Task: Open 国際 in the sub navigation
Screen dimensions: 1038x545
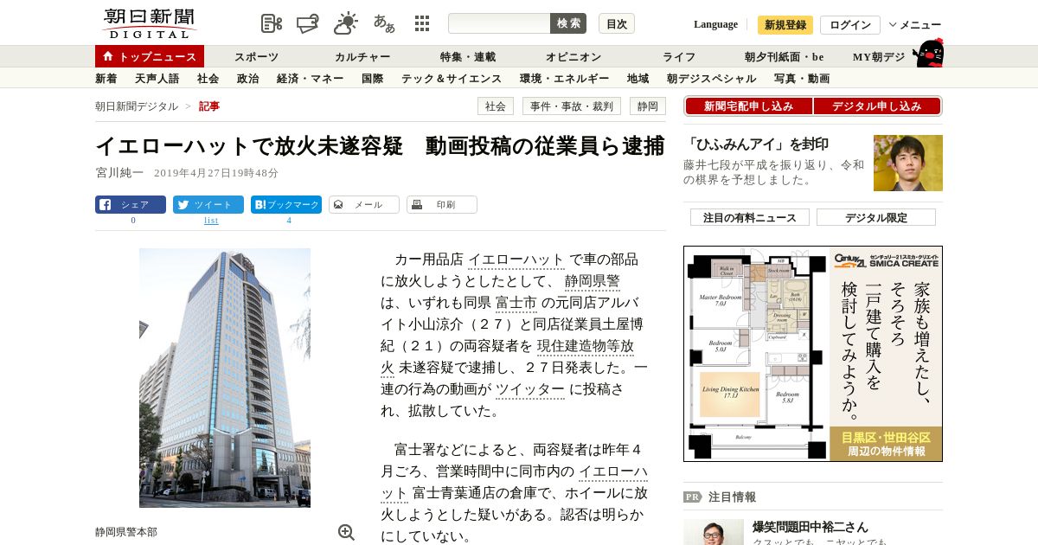Action: (373, 79)
